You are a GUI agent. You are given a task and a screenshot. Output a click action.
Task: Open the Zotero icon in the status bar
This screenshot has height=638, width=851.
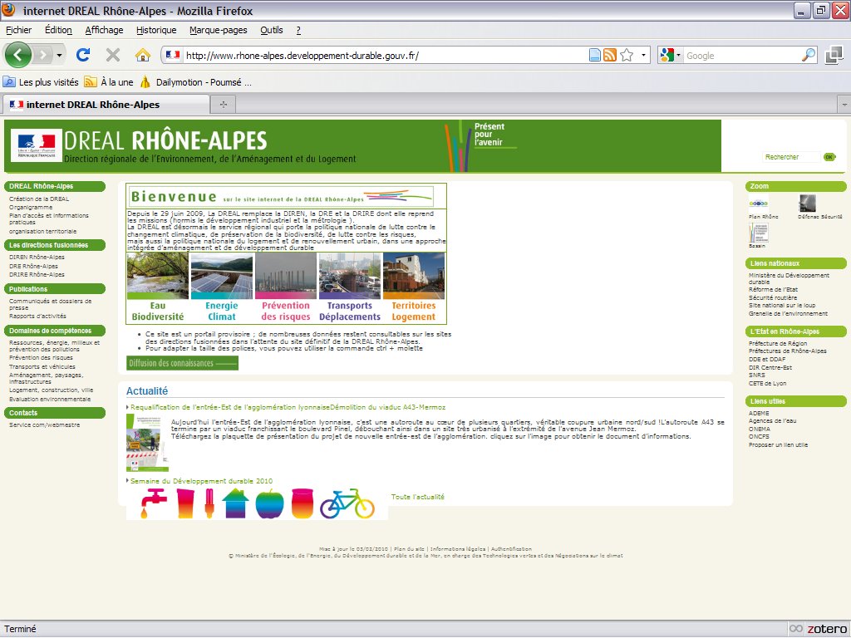point(819,629)
